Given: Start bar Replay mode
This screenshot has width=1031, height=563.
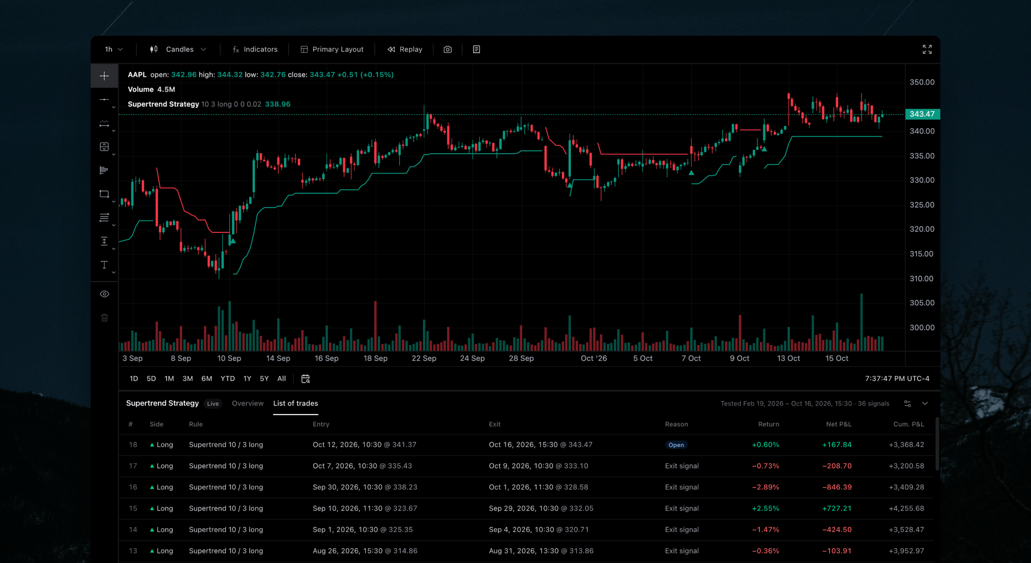Looking at the screenshot, I should point(405,49).
